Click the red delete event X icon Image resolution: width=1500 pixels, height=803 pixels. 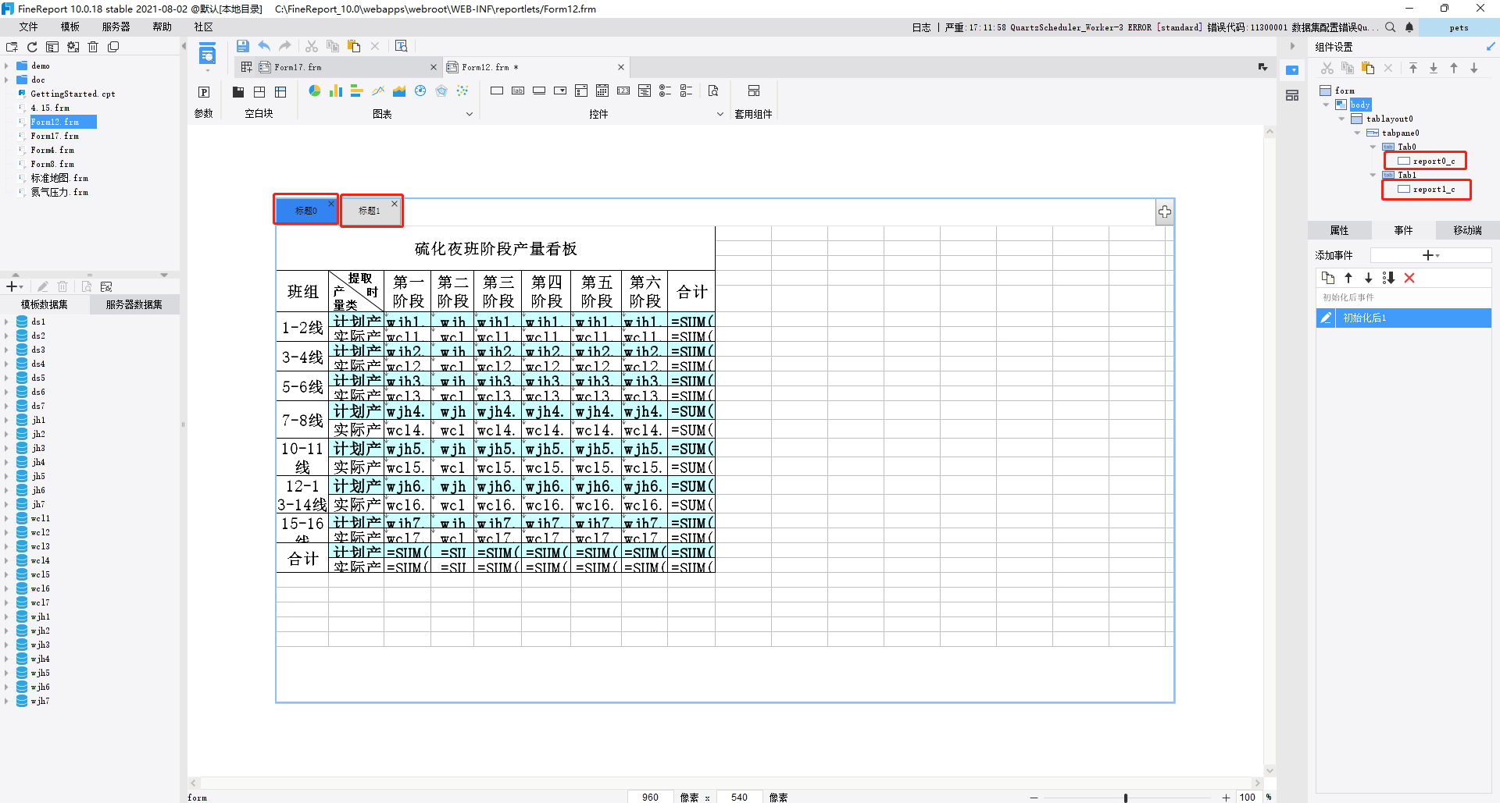click(1409, 278)
